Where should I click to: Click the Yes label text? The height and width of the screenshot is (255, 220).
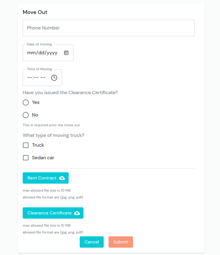[x=36, y=102]
